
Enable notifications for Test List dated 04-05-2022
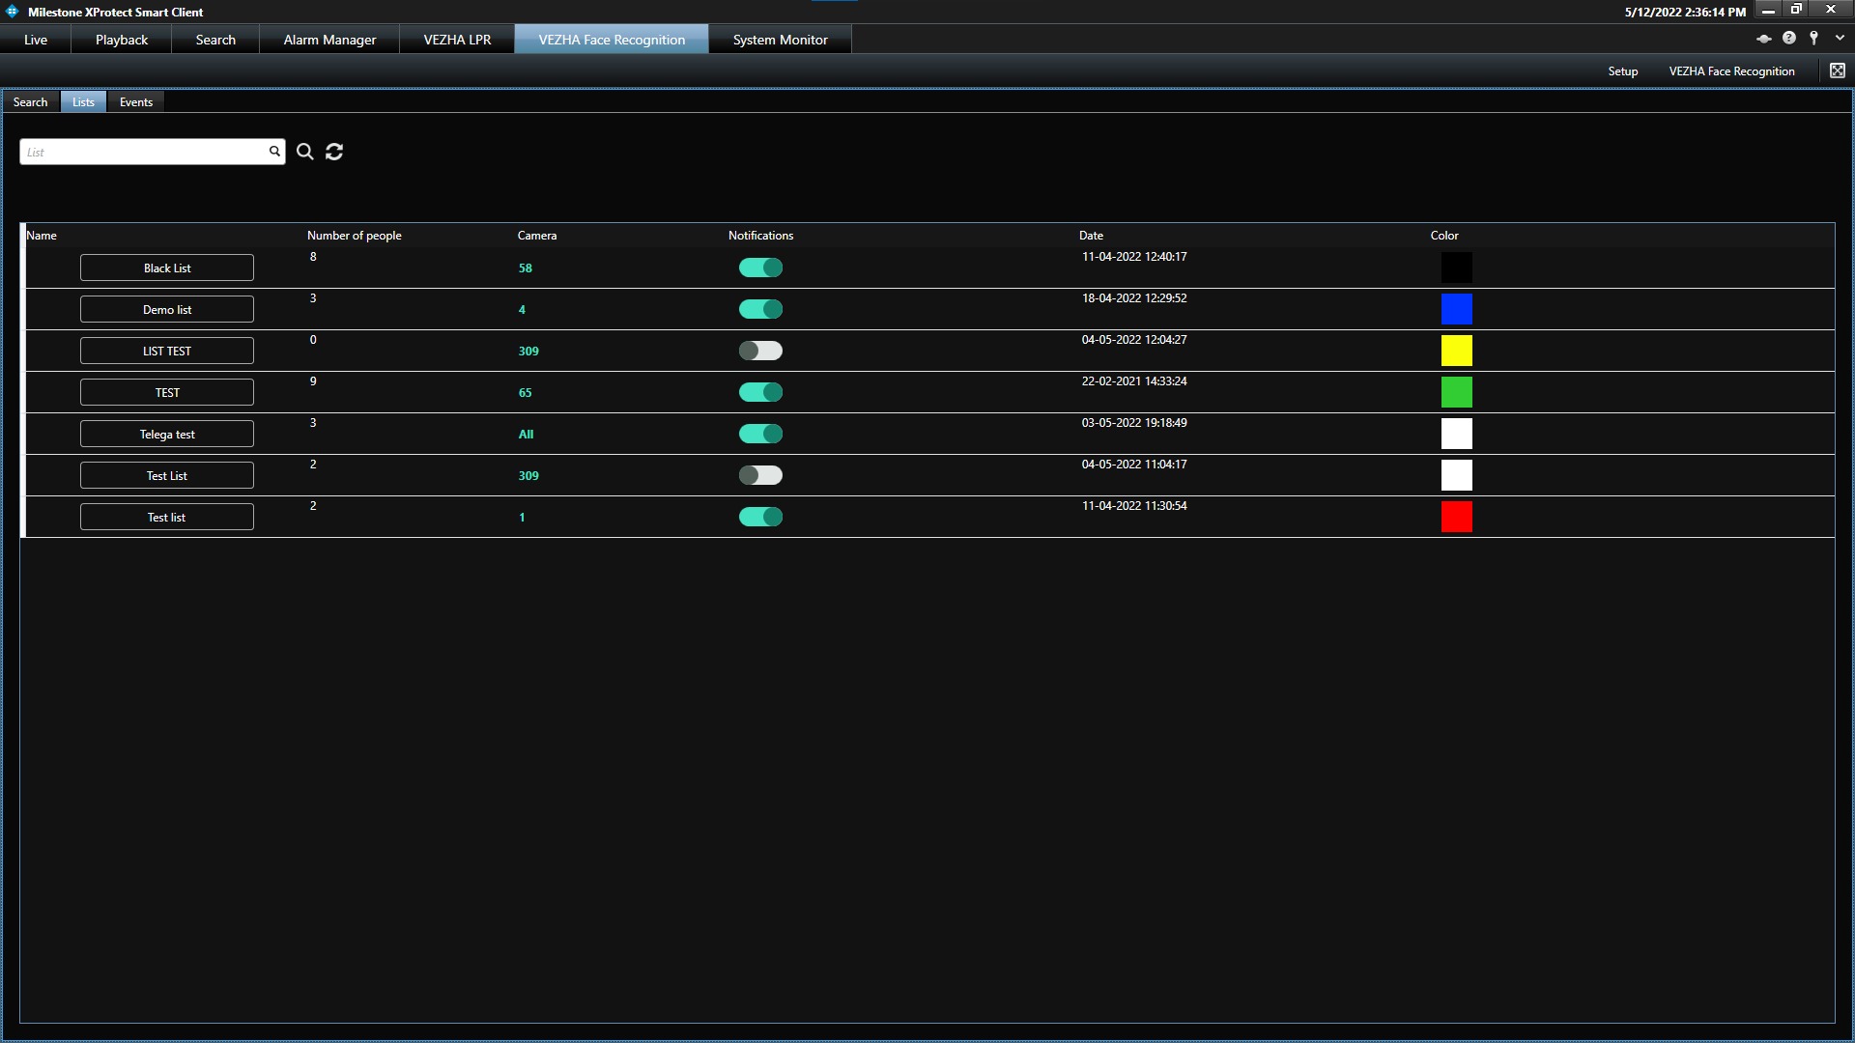click(x=760, y=475)
